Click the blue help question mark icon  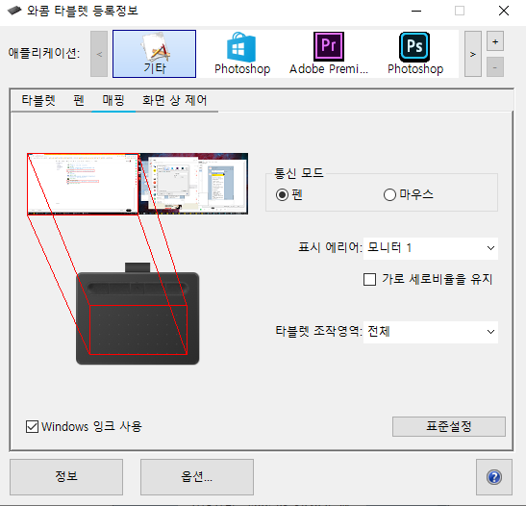[x=494, y=477]
